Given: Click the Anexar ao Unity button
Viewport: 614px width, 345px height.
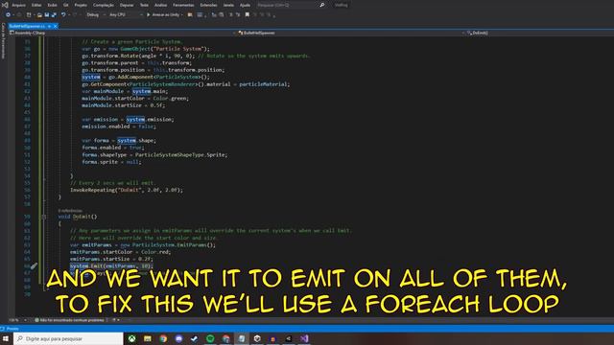Looking at the screenshot, I should (x=165, y=15).
